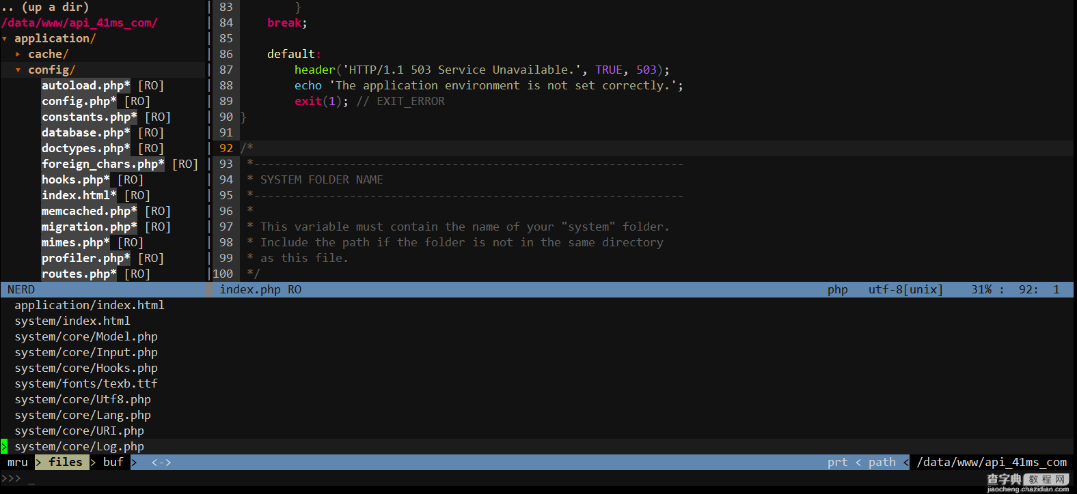Image resolution: width=1077 pixels, height=494 pixels.
Task: Click the header function call on line 87
Action: pos(315,70)
